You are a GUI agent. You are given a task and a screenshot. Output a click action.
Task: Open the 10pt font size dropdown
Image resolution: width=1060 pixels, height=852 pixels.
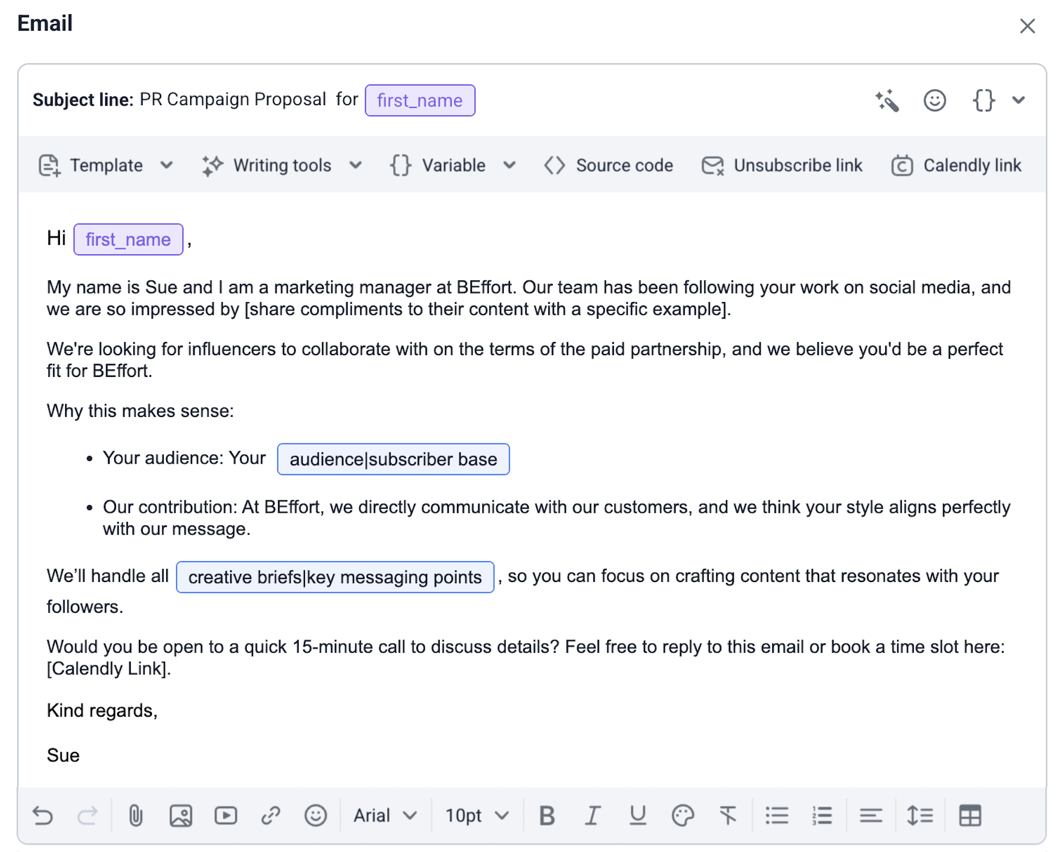click(x=477, y=815)
